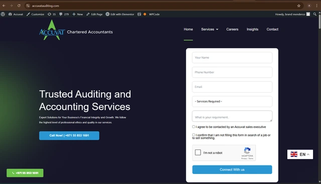Click Chartered Accountants tagline text
Viewport: 321px width, 184px height.
point(90,32)
